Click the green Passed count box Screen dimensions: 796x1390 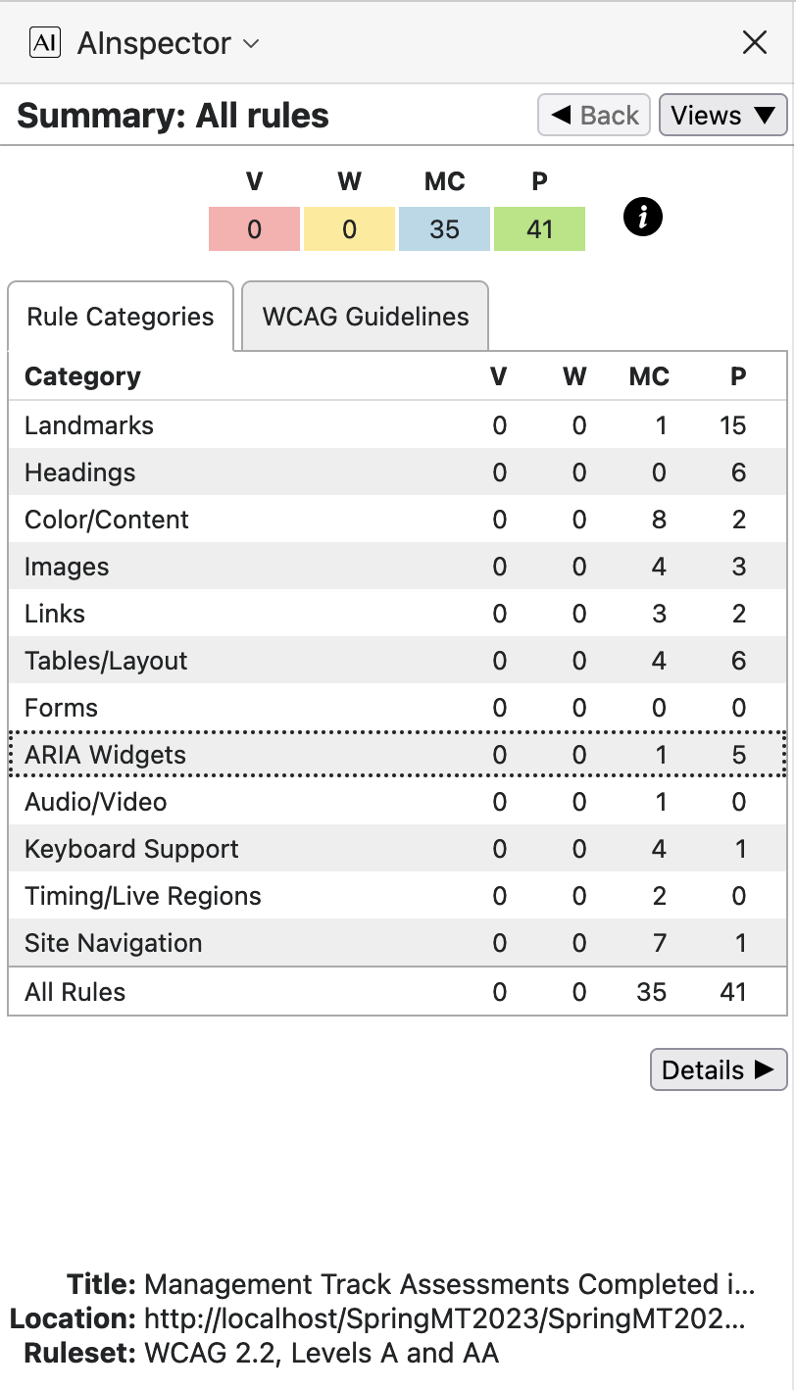pos(539,229)
